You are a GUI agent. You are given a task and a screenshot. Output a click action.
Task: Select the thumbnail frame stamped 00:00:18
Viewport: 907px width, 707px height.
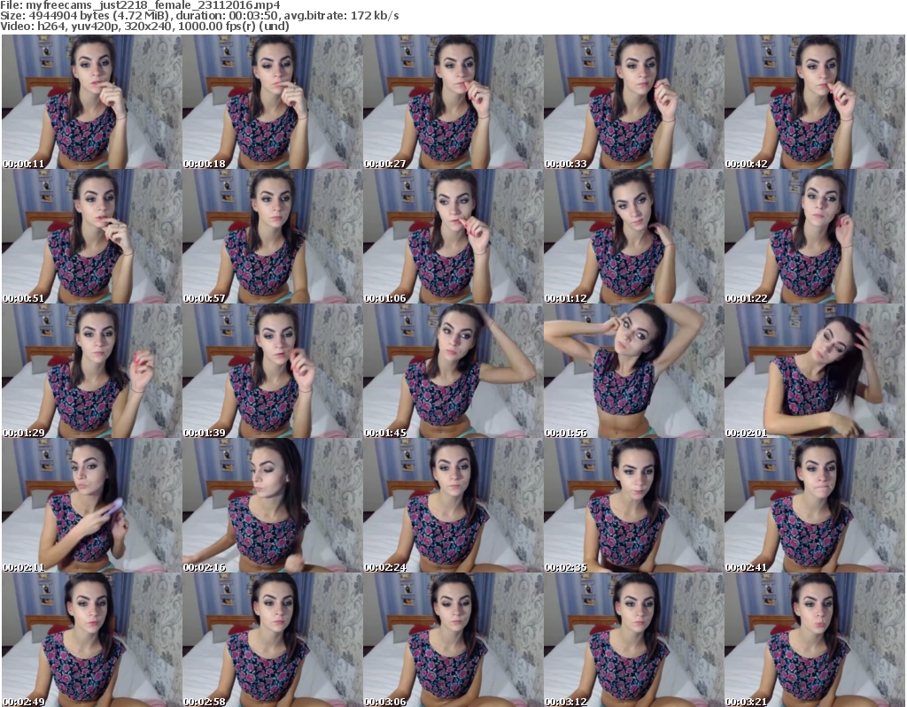(273, 102)
